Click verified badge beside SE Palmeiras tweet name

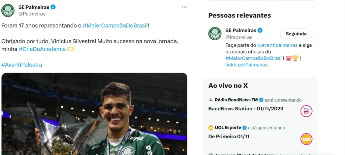click(53, 7)
